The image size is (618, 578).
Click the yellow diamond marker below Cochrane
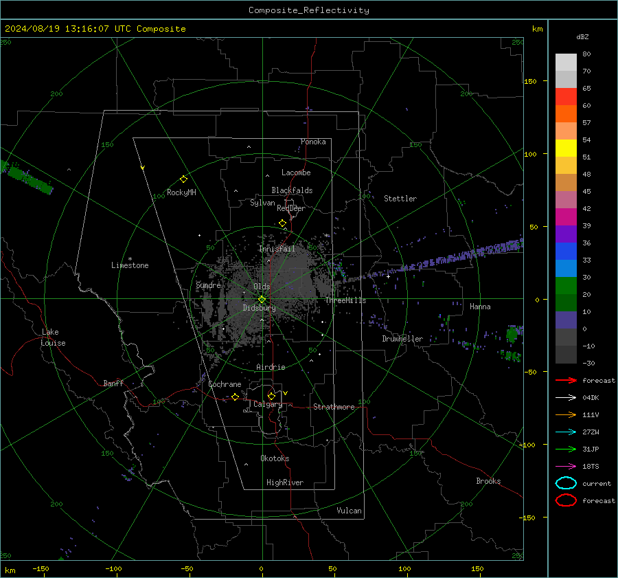tap(236, 397)
